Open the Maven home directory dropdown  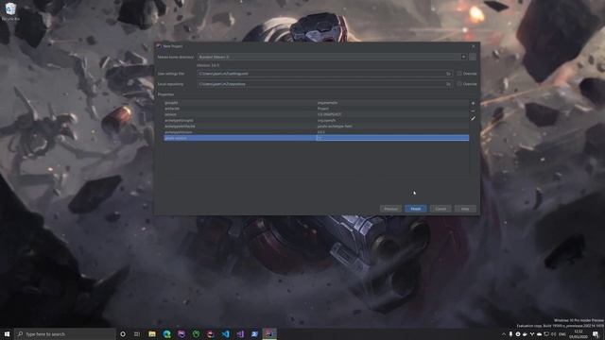pos(463,57)
